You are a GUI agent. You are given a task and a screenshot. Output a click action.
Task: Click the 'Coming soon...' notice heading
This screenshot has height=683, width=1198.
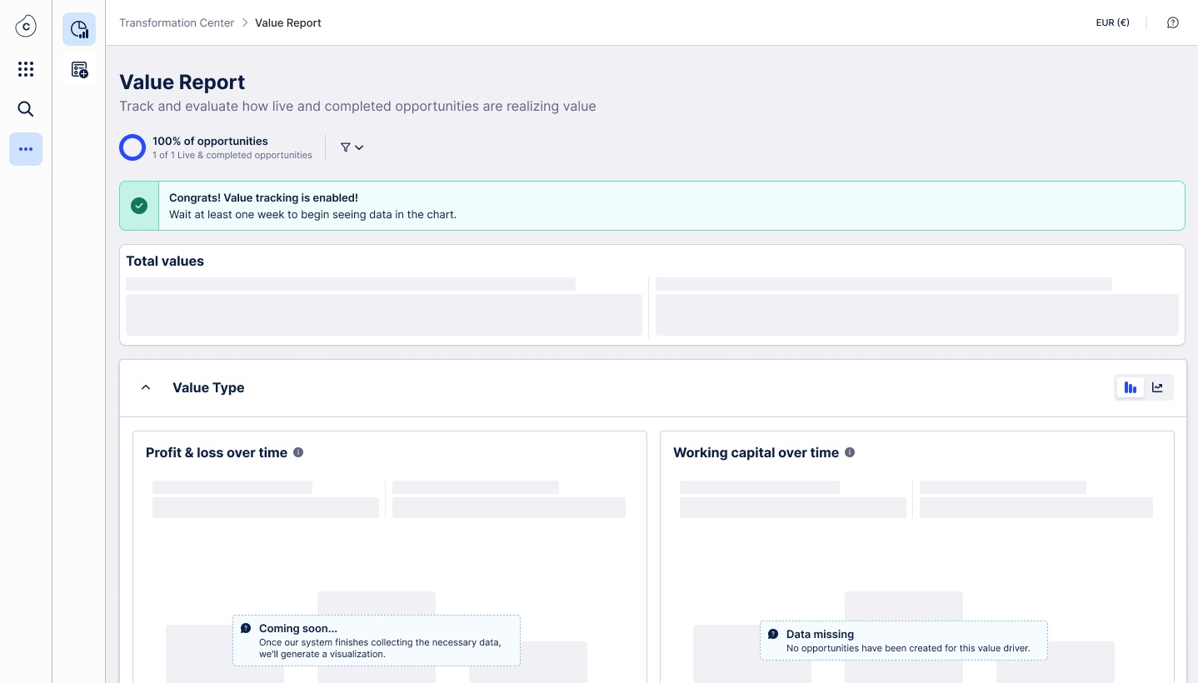[x=298, y=628]
